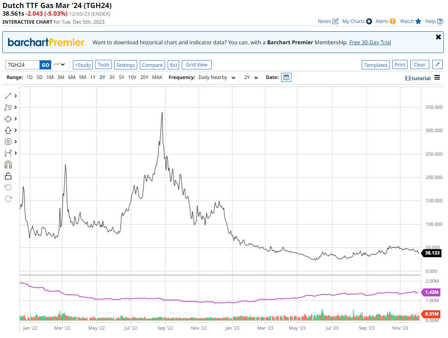
Task: Click the Notes edit icon
Action: coord(335,21)
